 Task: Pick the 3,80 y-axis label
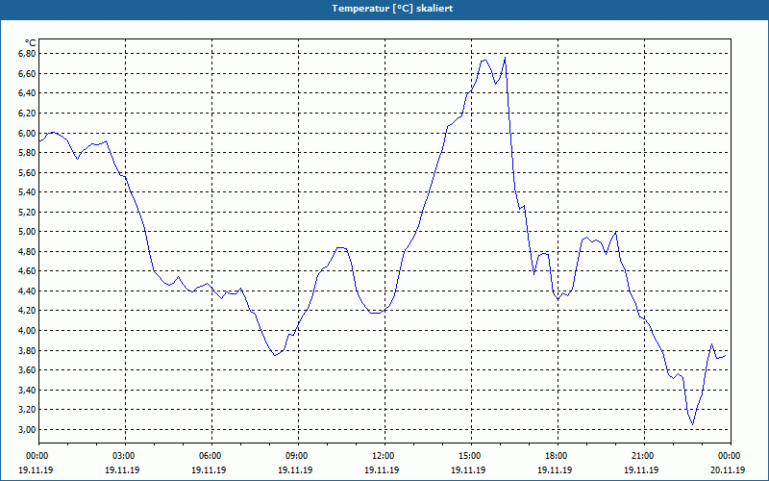(x=28, y=350)
